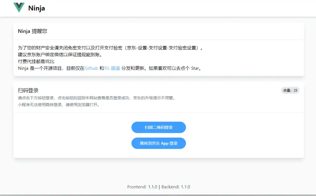Click the scan QR code login button

[x=158, y=127]
